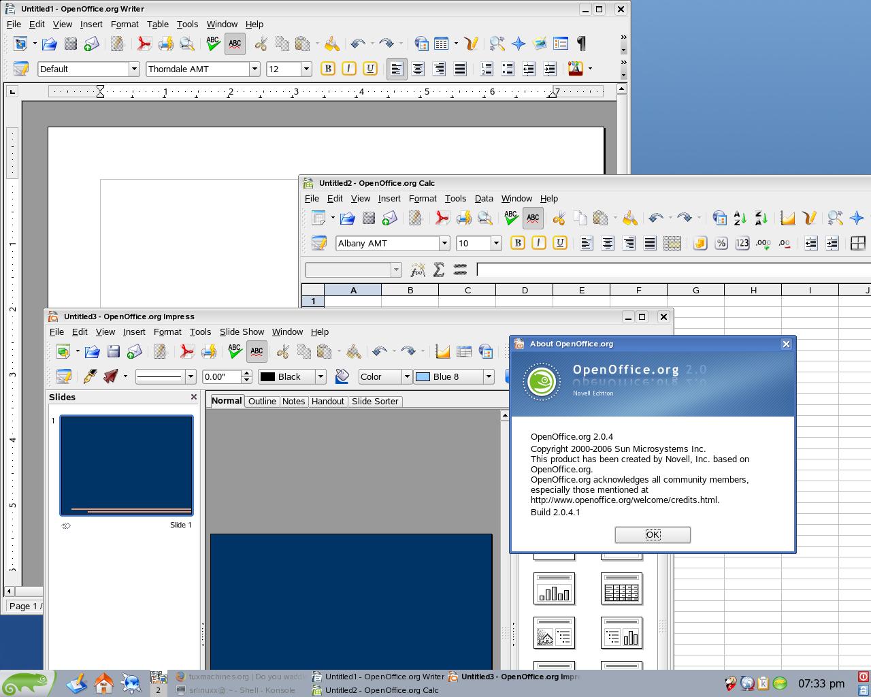Screen dimensions: 871x697
Task: Increase indent in Writer's formatting toolbar
Action: (550, 69)
